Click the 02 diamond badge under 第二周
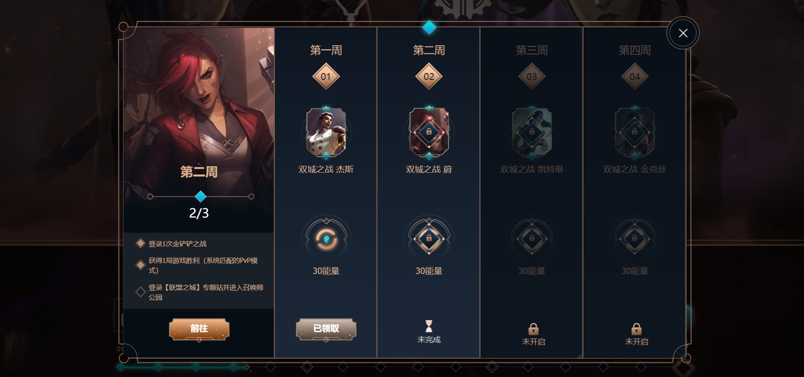The image size is (804, 377). click(x=429, y=77)
